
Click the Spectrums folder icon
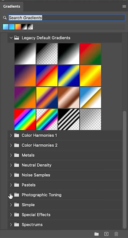[x=17, y=224]
